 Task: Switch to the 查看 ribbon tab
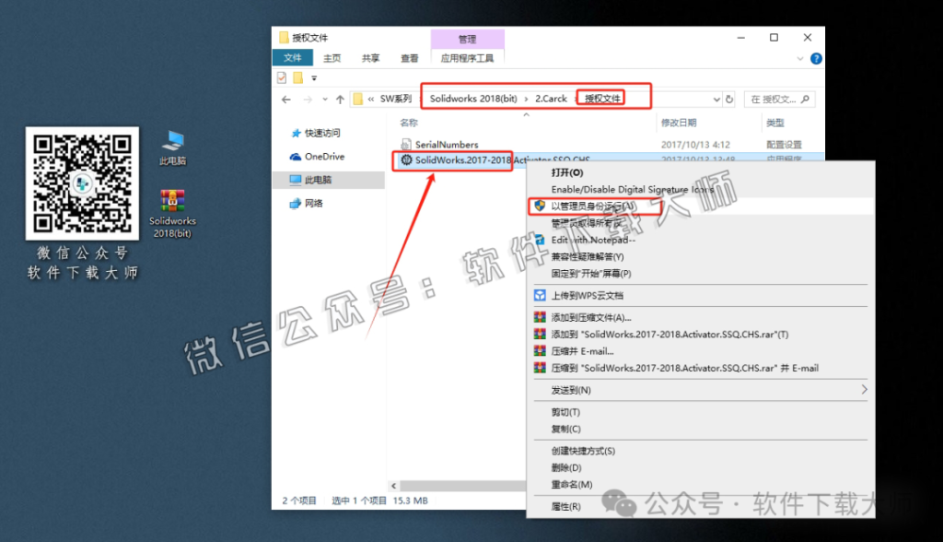point(409,57)
